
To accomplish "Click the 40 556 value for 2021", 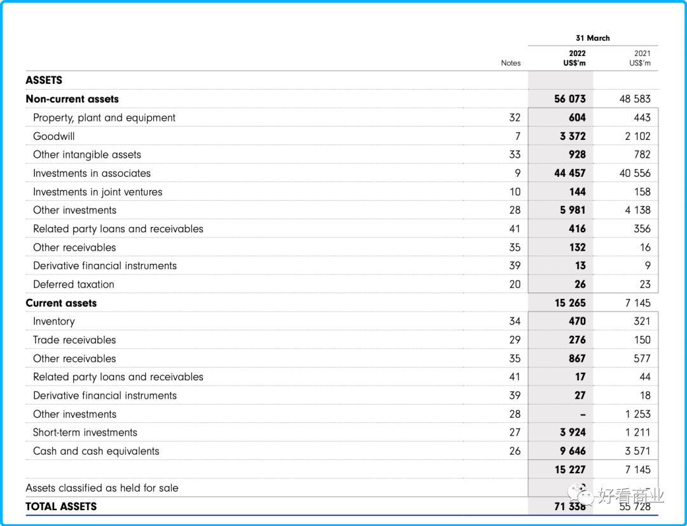I will (x=635, y=174).
